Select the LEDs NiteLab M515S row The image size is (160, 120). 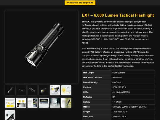[118, 92]
